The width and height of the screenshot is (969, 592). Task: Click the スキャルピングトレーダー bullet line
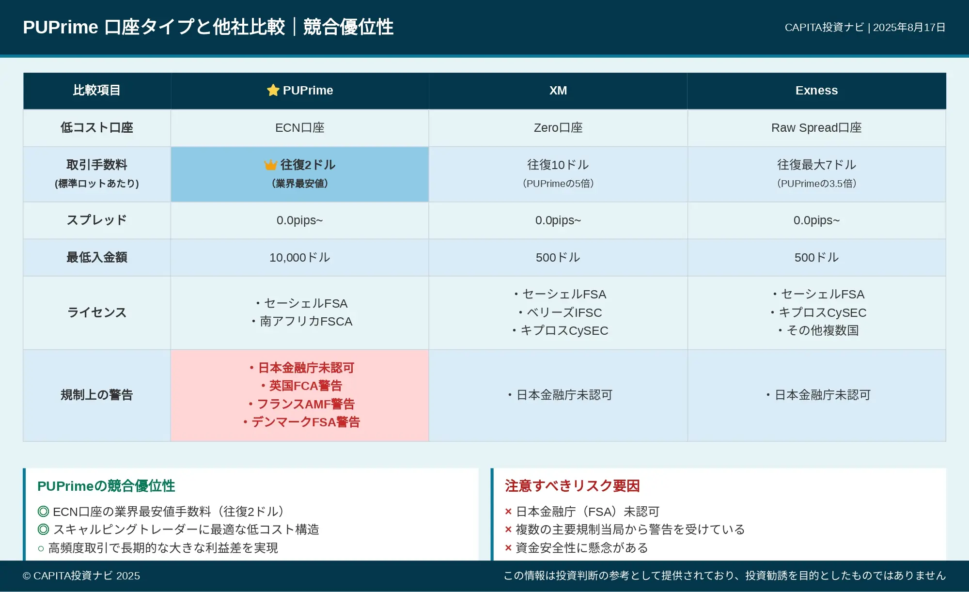178,530
